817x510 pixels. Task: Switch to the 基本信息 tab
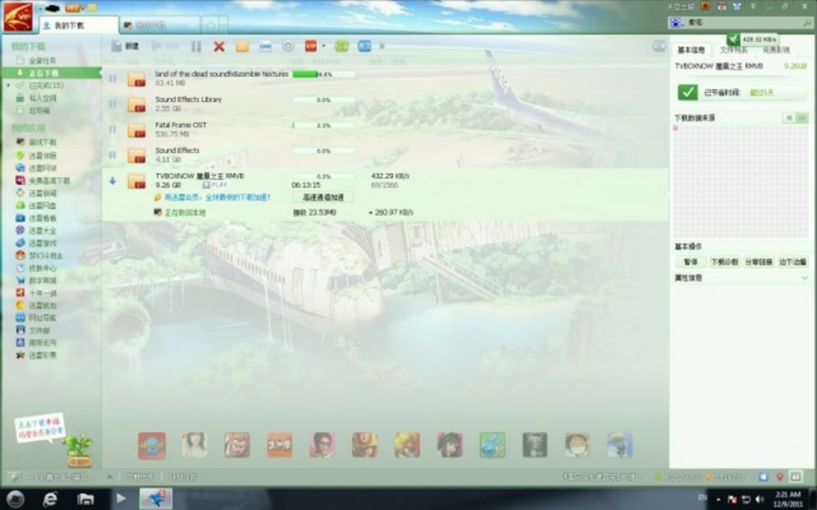point(690,50)
